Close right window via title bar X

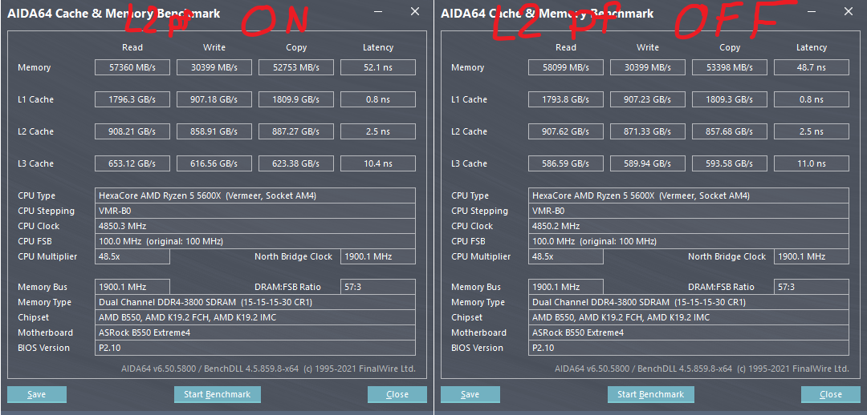click(849, 11)
